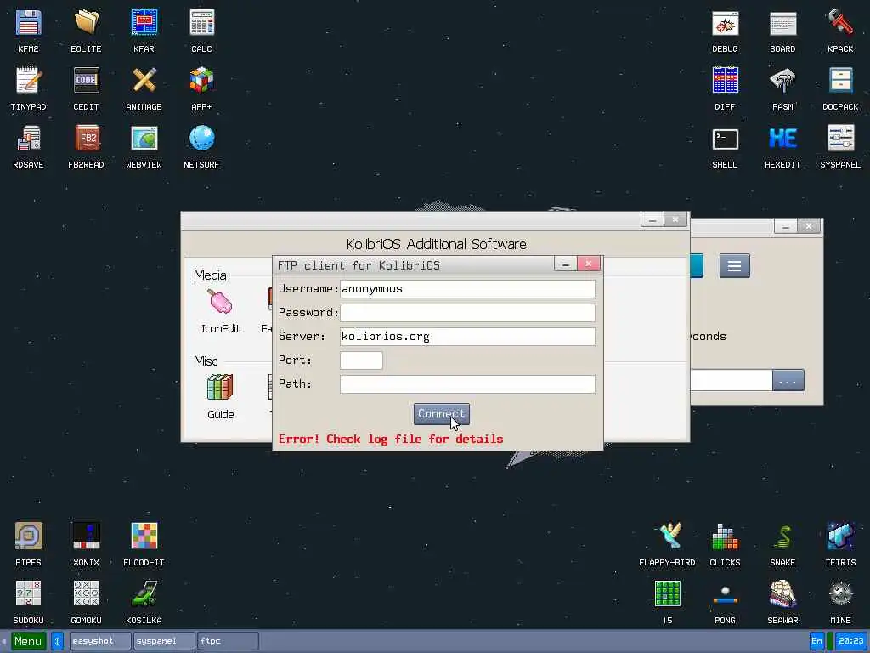Viewport: 870px width, 653px height.
Task: Open the ANIMAGE desktop icon
Action: pos(144,81)
